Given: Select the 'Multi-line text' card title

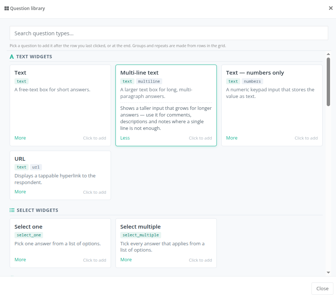Looking at the screenshot, I should click(139, 73).
